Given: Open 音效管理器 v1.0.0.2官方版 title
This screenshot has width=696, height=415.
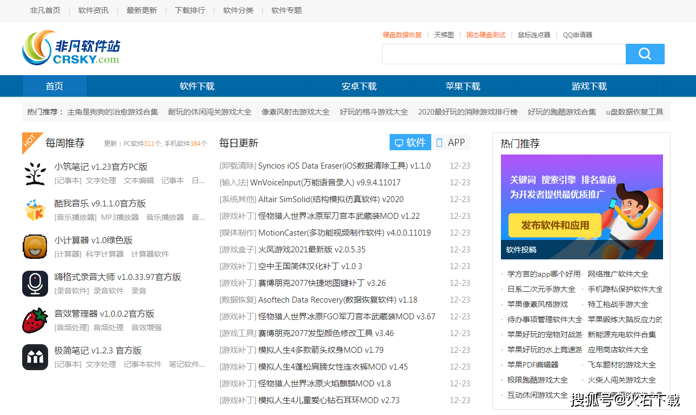Looking at the screenshot, I should click(104, 313).
